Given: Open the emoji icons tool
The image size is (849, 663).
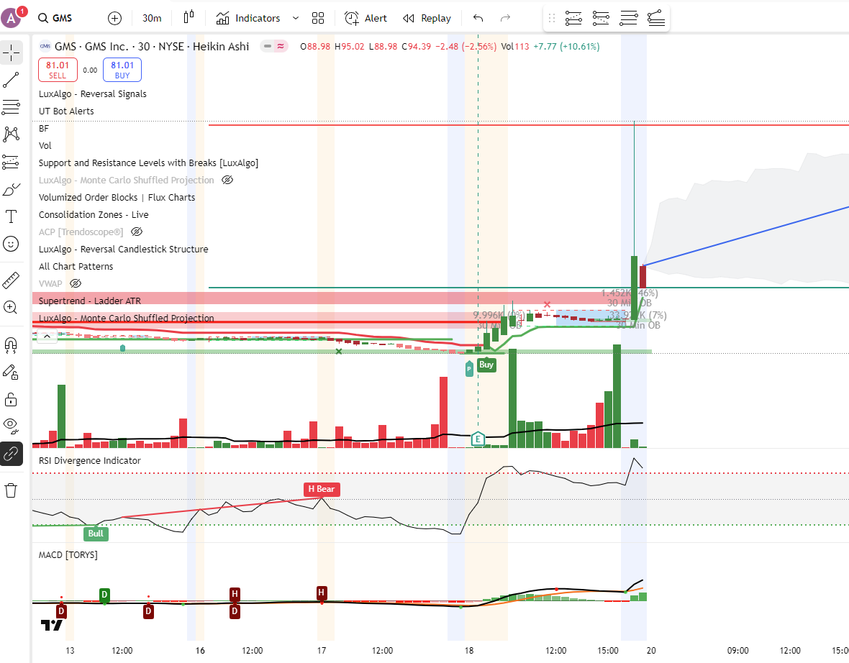Looking at the screenshot, I should [11, 244].
